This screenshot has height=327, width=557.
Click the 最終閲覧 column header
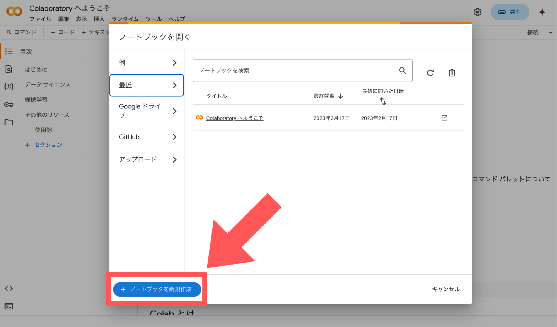(x=324, y=96)
